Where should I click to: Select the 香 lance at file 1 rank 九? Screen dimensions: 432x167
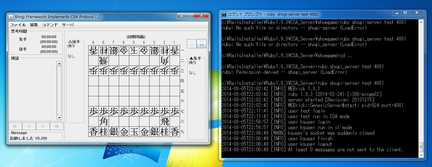175,131
